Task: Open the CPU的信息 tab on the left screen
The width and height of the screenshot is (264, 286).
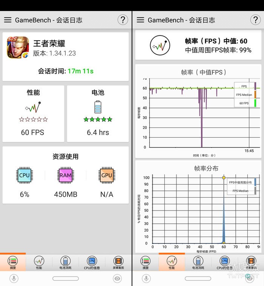Action: pyautogui.click(x=92, y=263)
